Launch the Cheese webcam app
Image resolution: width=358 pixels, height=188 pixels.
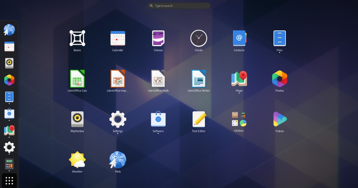coord(158,38)
